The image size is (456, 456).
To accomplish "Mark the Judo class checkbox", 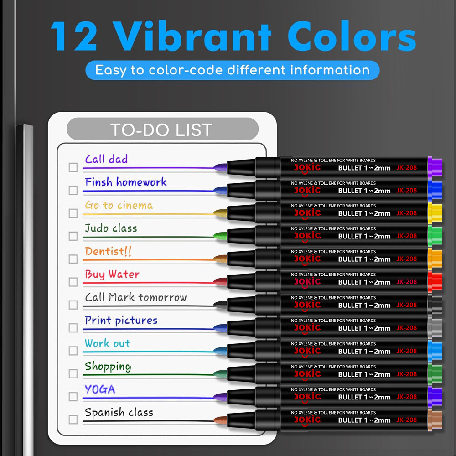I will 73,236.
